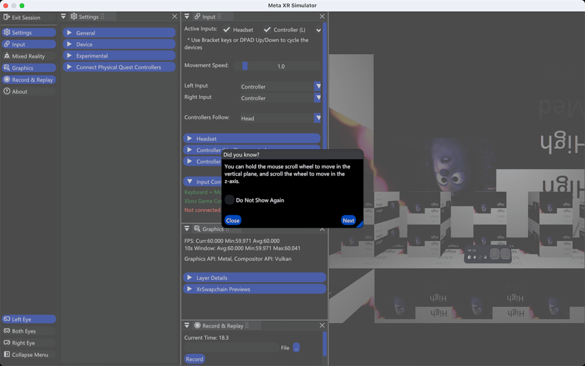The image size is (585, 366).
Task: Open the Controllers Follow dropdown
Action: pos(280,118)
